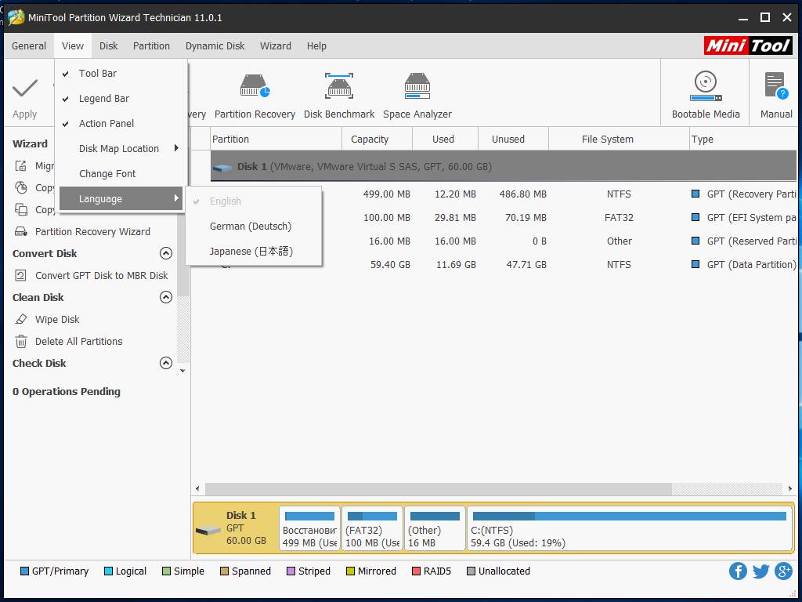Toggle the Legend Bar view option
The height and width of the screenshot is (602, 802).
tap(103, 99)
